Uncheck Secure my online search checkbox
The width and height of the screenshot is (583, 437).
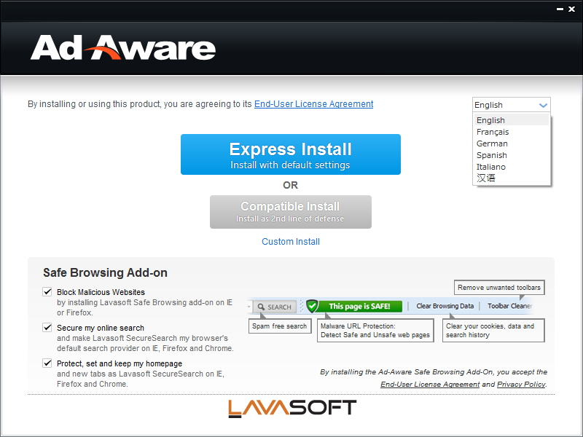47,327
